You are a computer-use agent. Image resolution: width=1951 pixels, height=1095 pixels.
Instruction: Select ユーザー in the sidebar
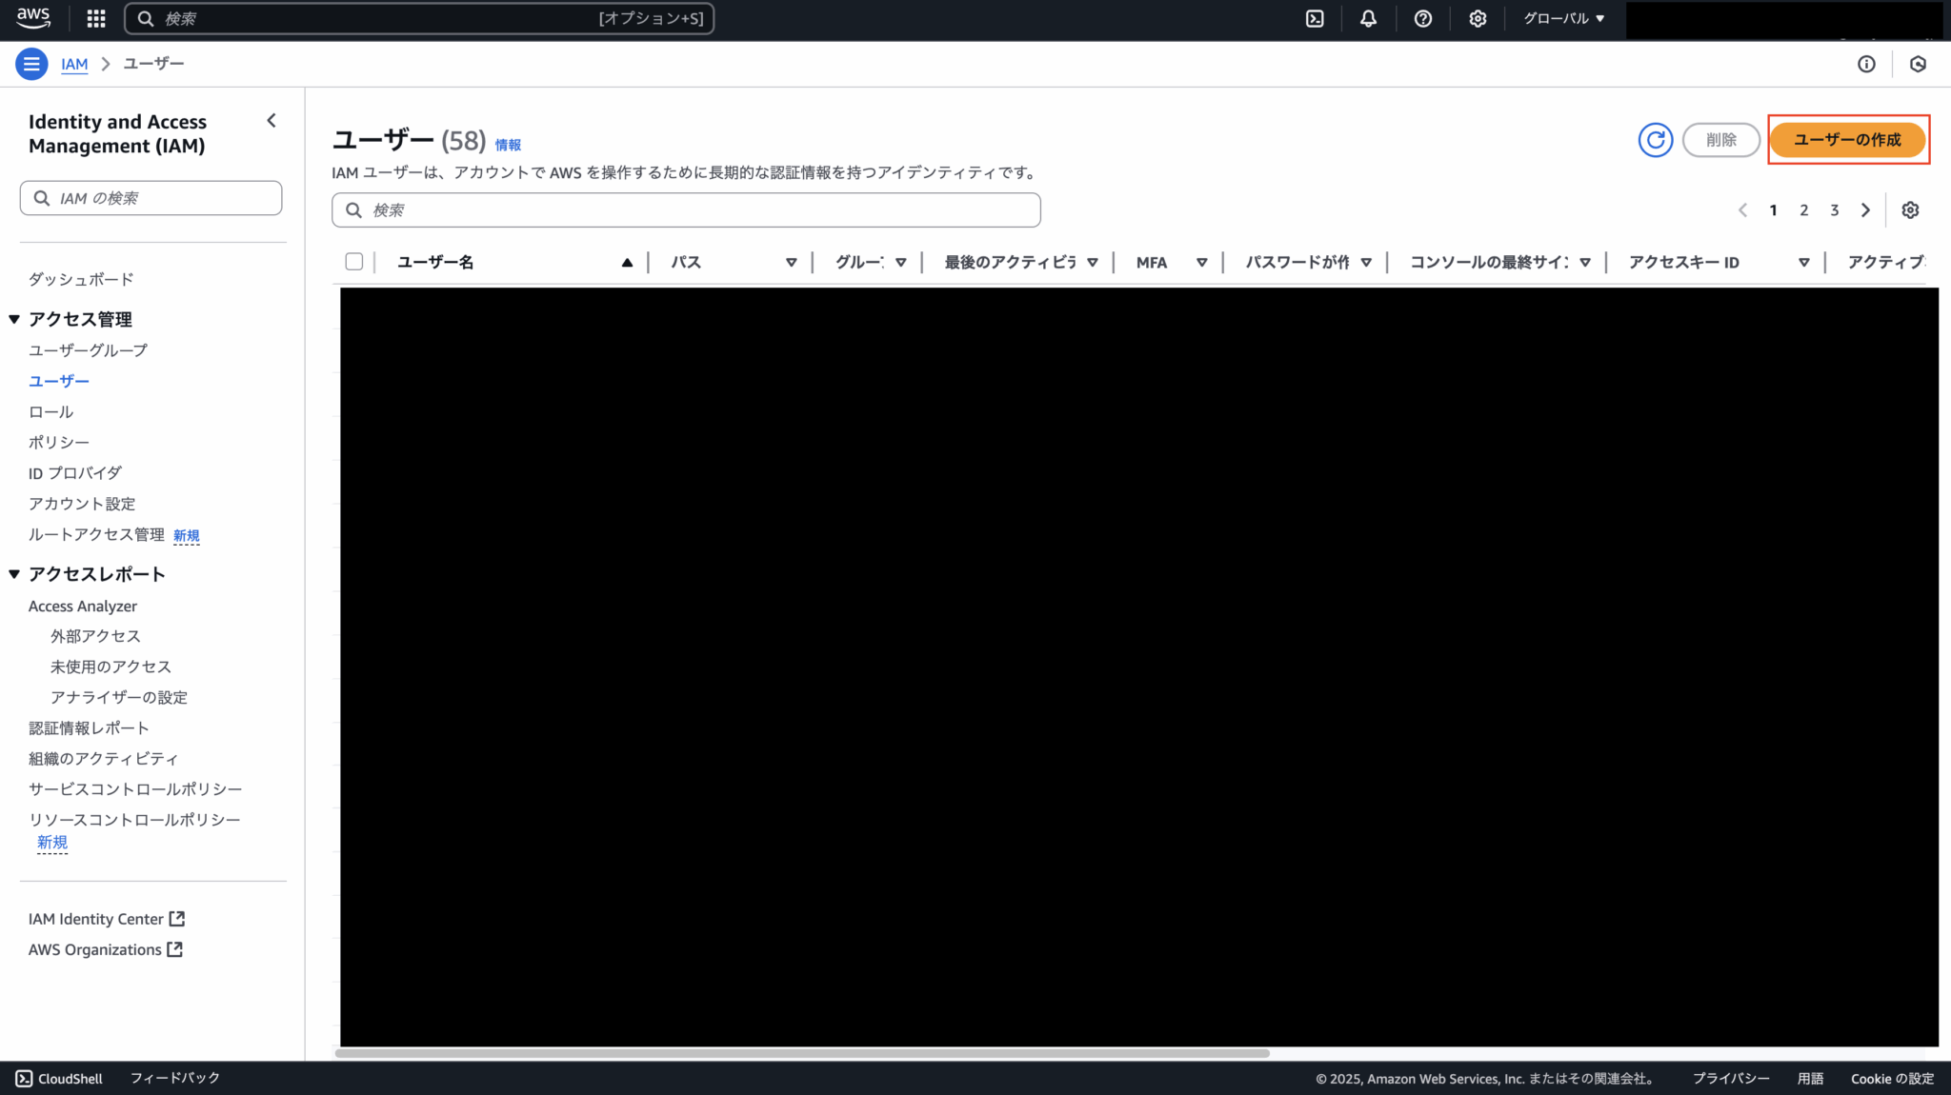59,381
